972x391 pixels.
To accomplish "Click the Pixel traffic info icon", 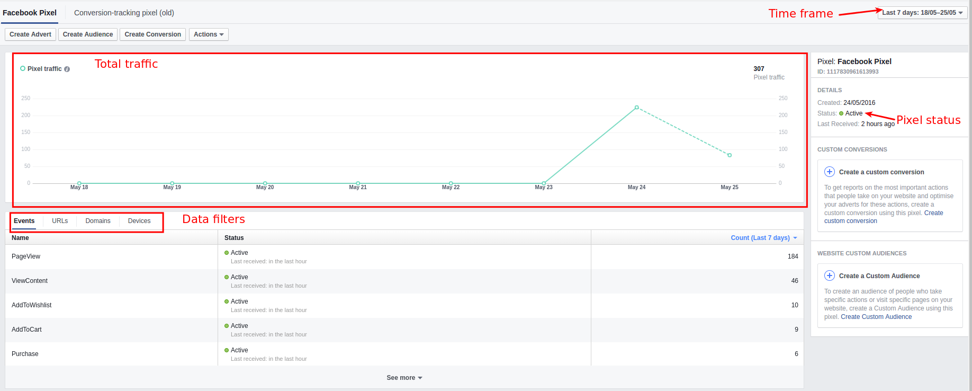I will click(x=67, y=69).
